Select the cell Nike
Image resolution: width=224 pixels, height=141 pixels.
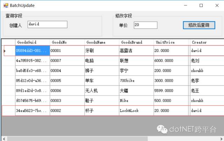[136, 101]
